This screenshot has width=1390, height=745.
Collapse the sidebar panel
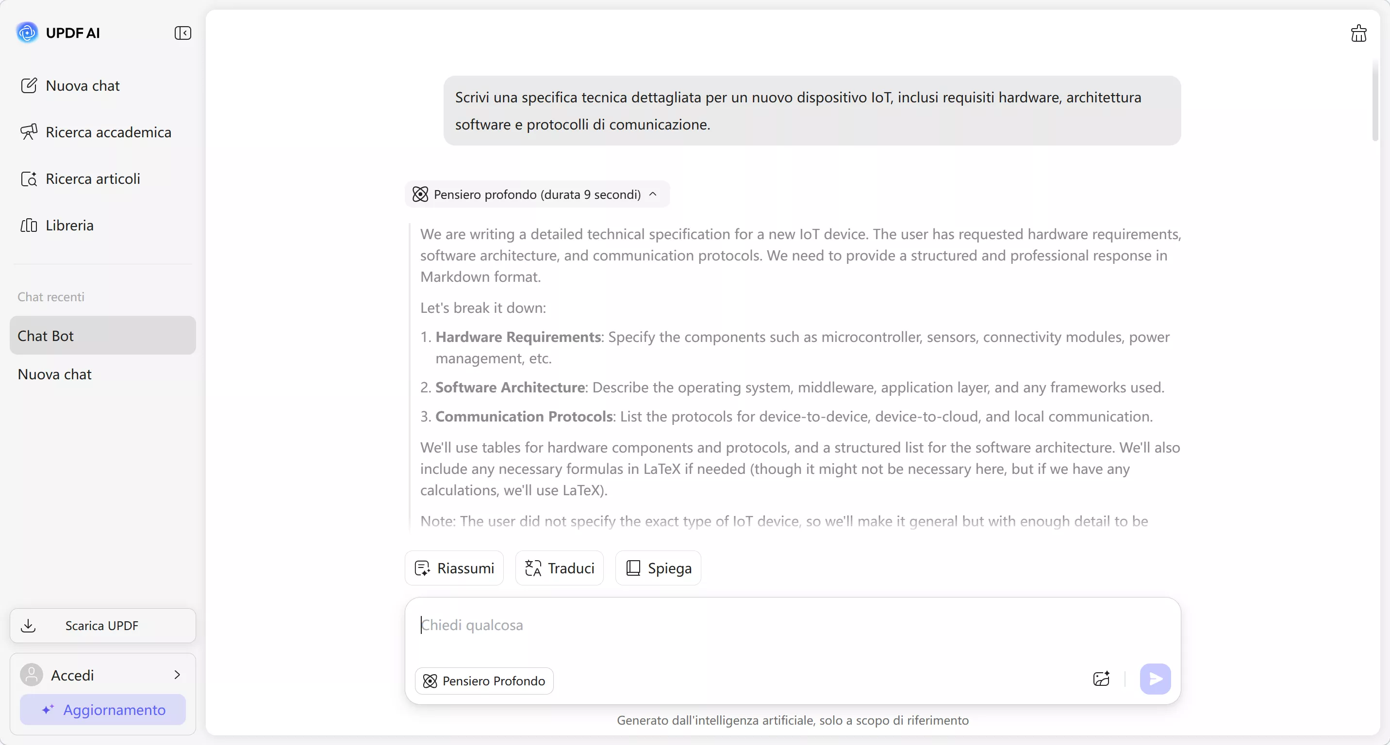[x=183, y=33]
